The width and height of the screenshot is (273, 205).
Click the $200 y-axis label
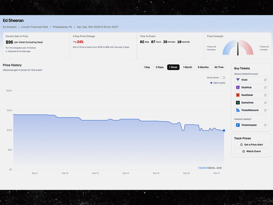point(9,90)
